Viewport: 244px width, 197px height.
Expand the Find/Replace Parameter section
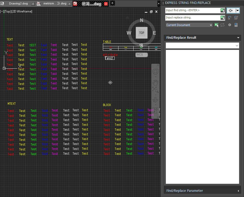pyautogui.click(x=238, y=191)
